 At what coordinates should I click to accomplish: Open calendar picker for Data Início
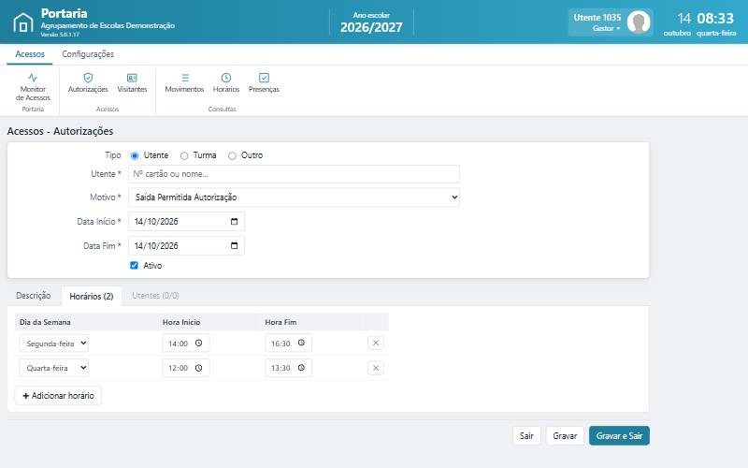point(235,222)
